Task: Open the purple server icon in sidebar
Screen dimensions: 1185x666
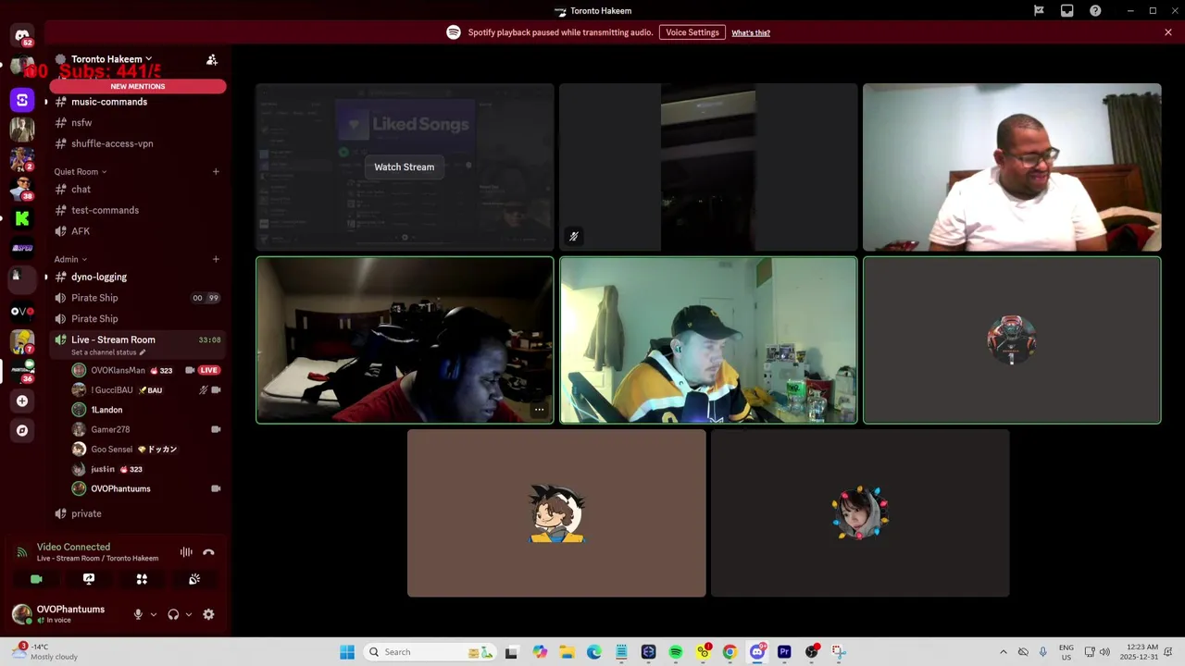Action: (x=22, y=100)
